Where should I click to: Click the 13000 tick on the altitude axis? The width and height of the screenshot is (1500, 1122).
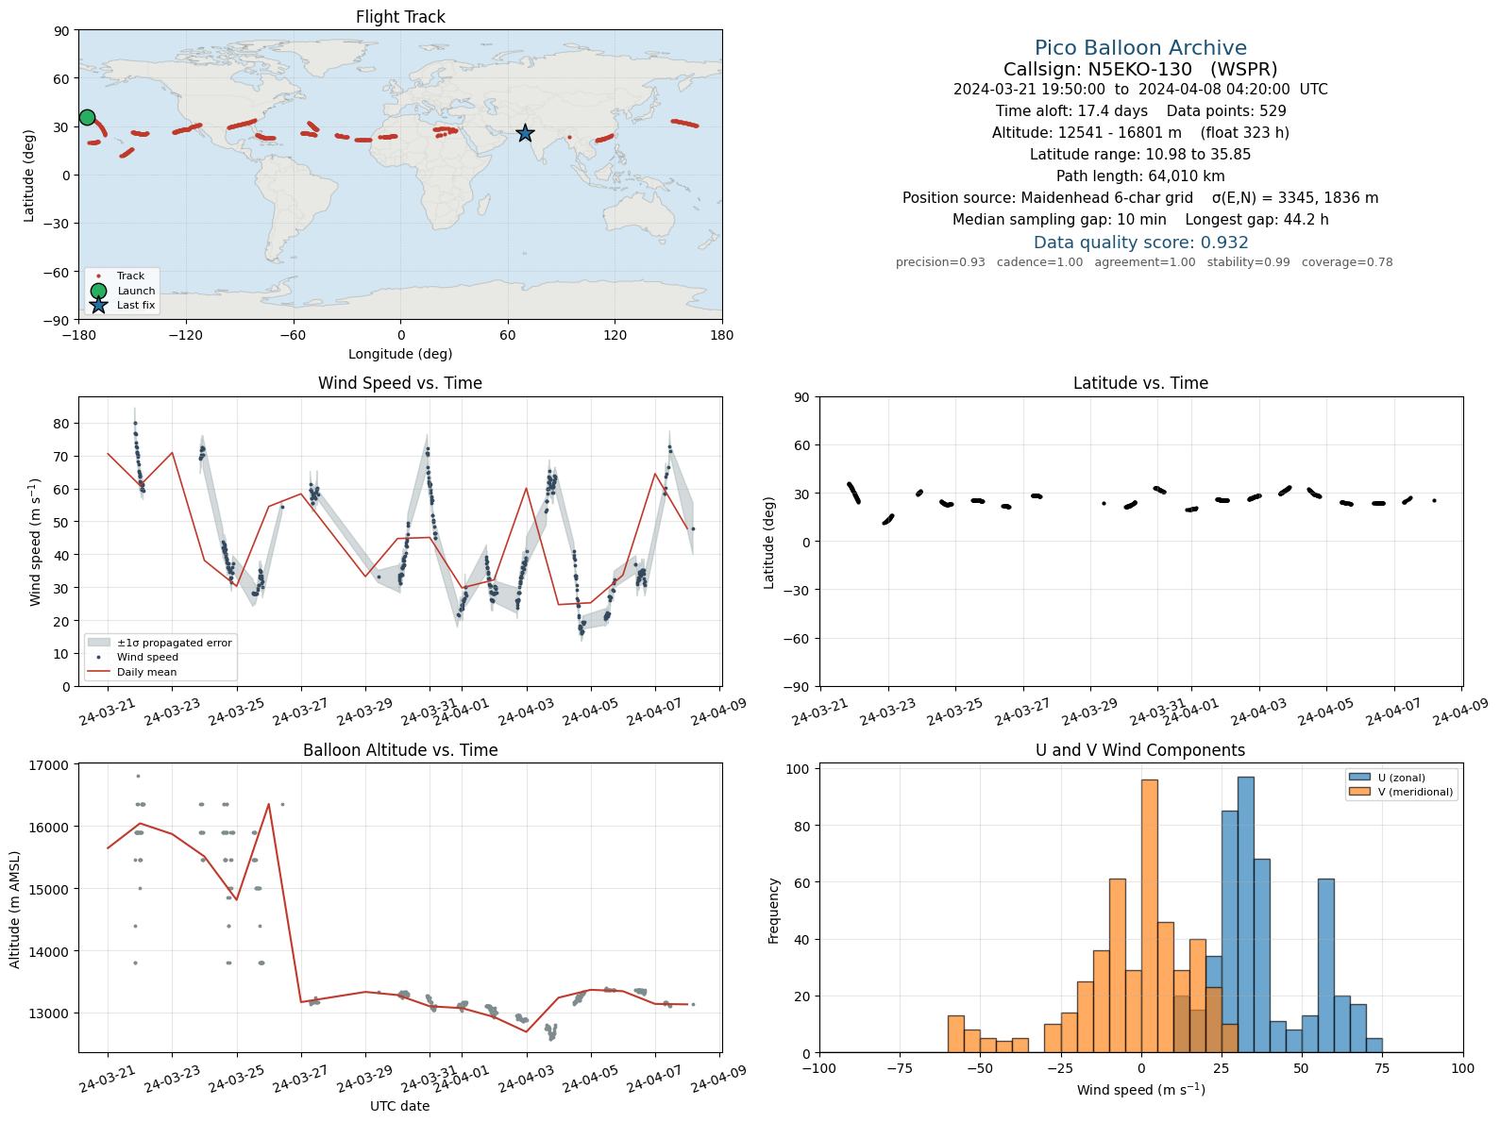pyautogui.click(x=51, y=1013)
